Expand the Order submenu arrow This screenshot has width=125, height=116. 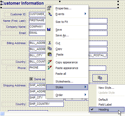(x=85, y=95)
